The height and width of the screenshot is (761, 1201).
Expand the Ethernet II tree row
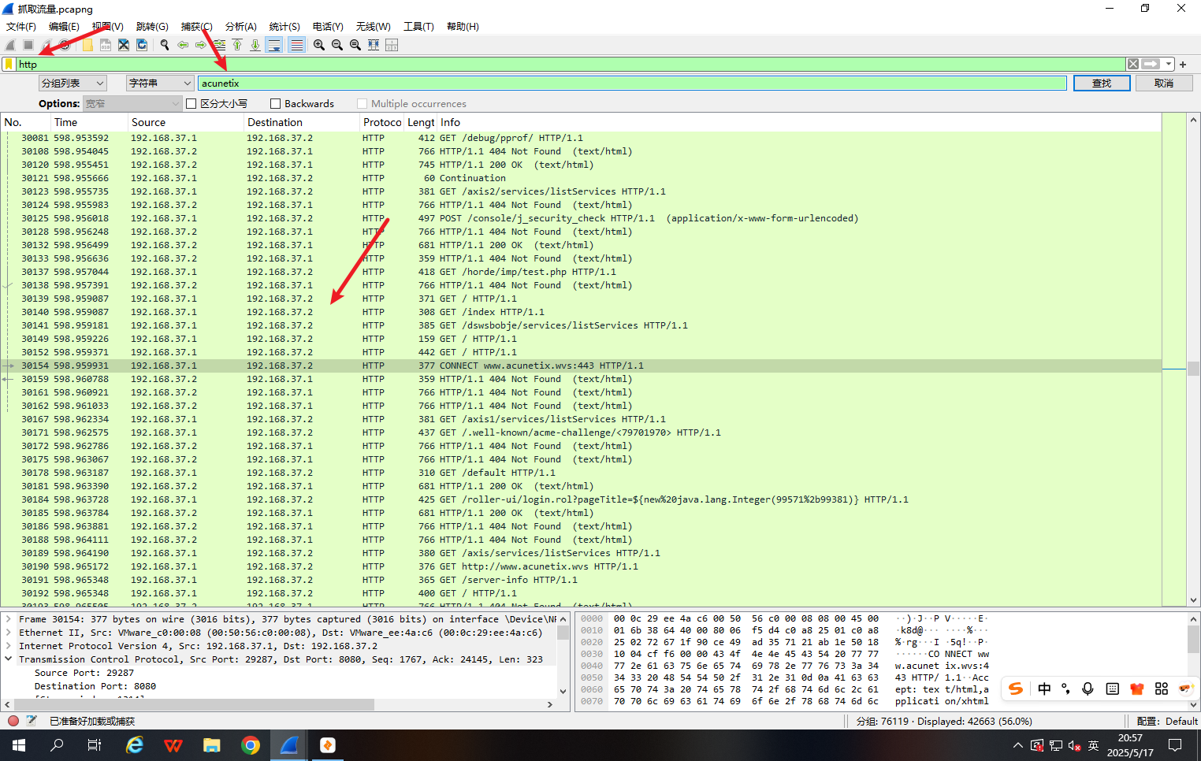tap(9, 633)
